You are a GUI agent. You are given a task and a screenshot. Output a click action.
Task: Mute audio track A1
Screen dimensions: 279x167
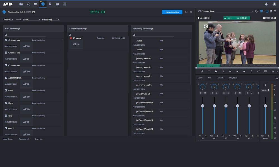[x=205, y=93]
